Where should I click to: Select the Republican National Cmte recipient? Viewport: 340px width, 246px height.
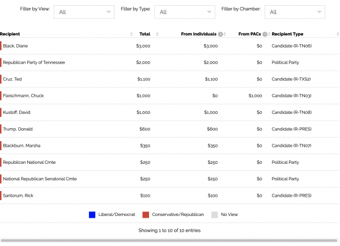pos(29,162)
